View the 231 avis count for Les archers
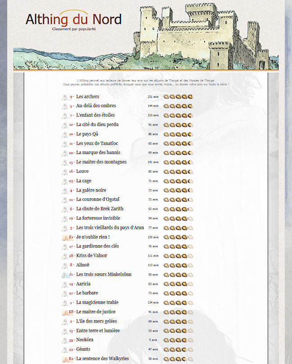This screenshot has height=364, width=292. 153,97
